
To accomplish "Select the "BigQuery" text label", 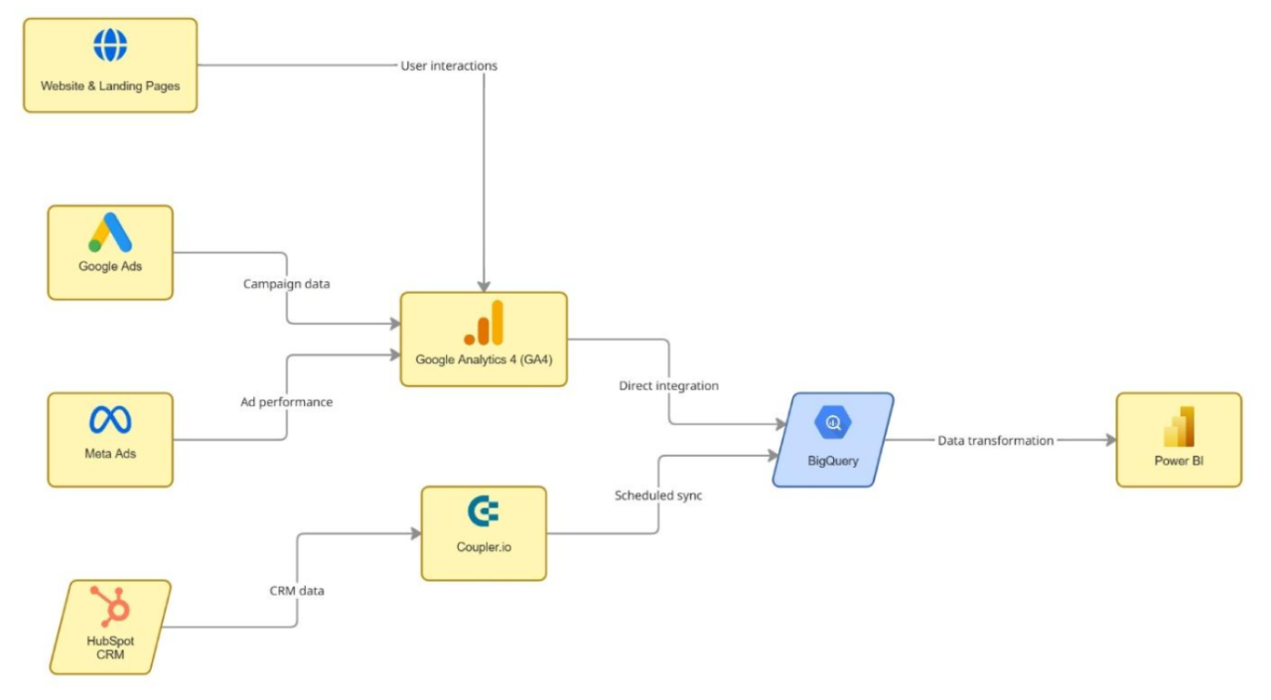I will tap(833, 461).
